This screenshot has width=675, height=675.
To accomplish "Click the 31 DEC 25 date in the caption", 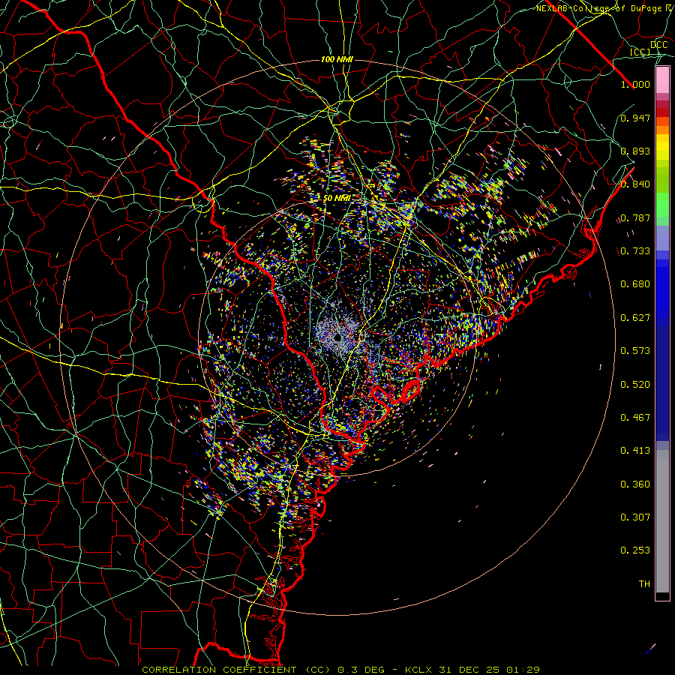I will tap(469, 670).
